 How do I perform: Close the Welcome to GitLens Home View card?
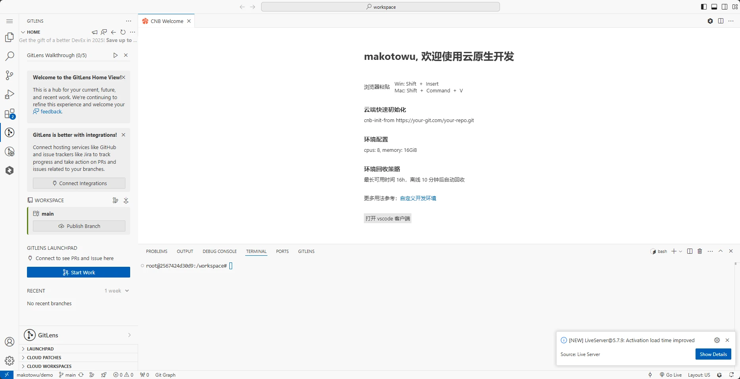pos(123,77)
